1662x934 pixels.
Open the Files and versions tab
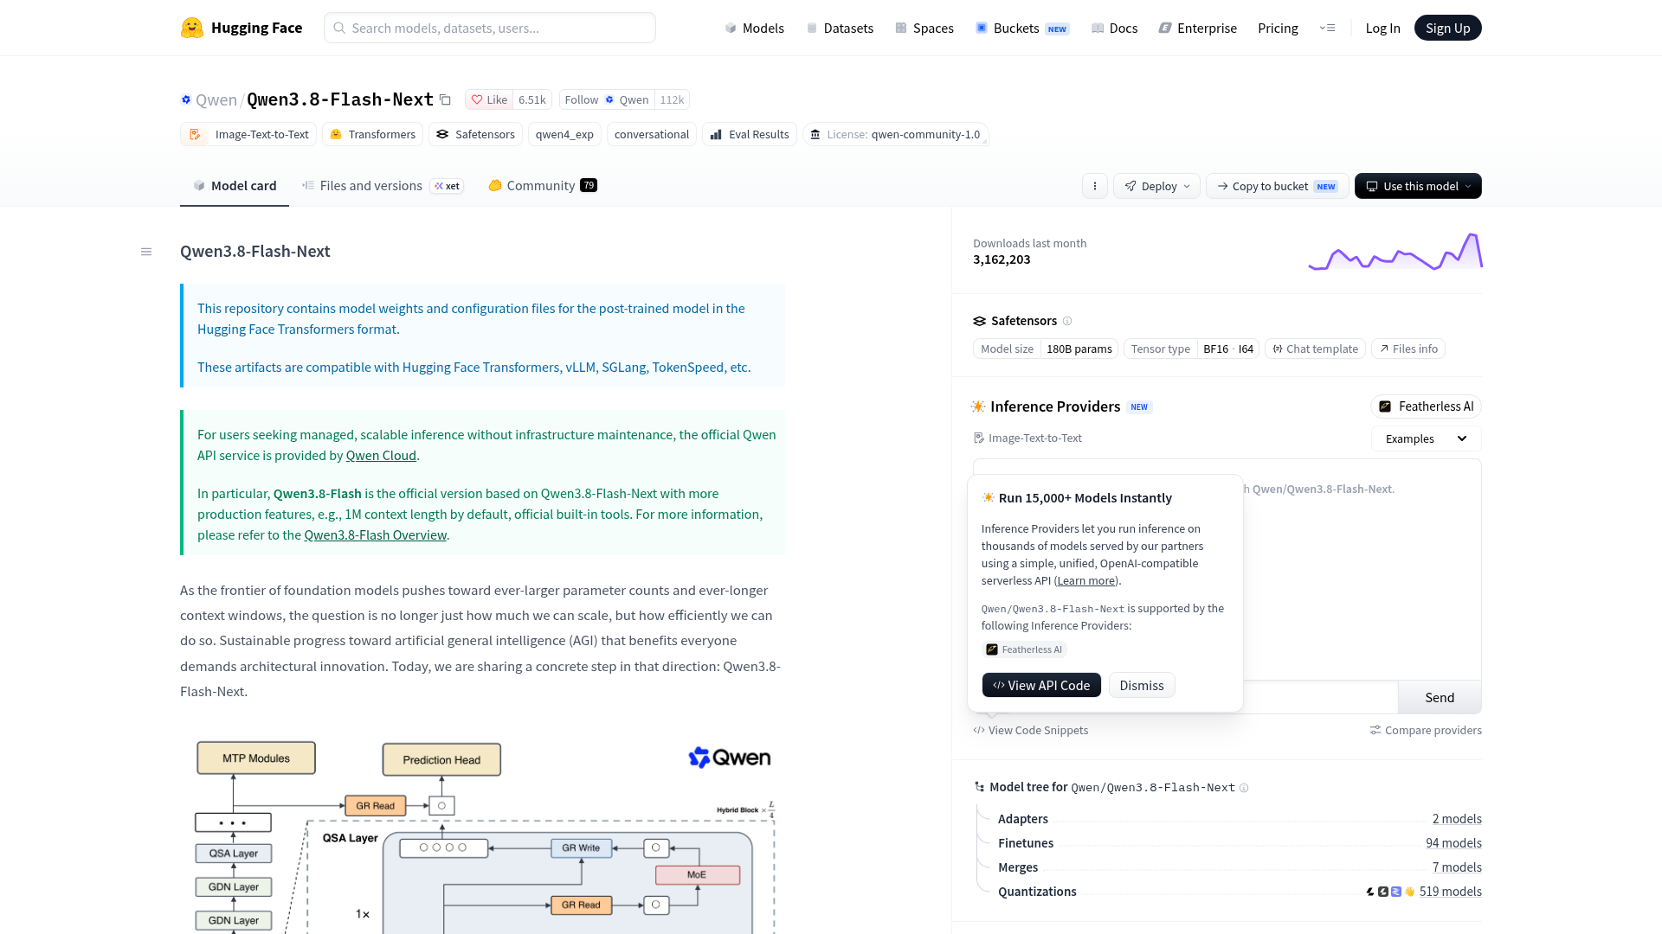(x=382, y=185)
